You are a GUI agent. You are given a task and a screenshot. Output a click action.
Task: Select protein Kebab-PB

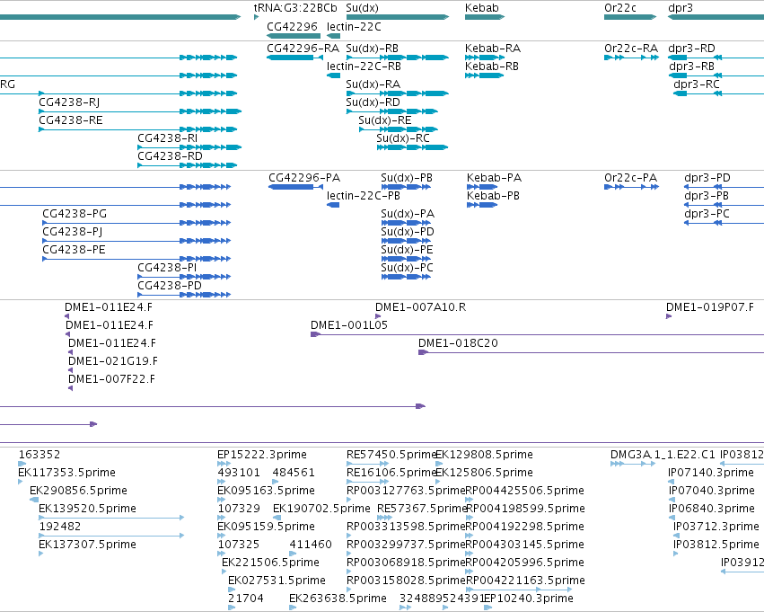click(x=482, y=205)
